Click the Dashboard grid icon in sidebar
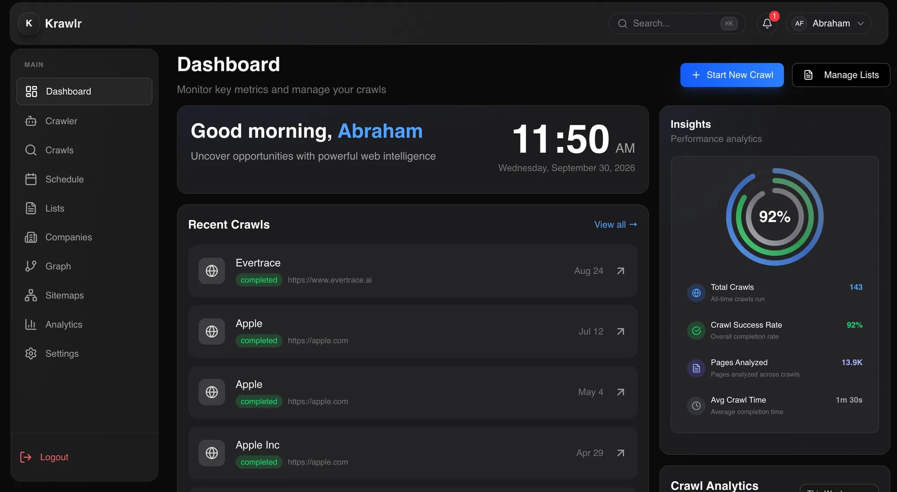 31,91
